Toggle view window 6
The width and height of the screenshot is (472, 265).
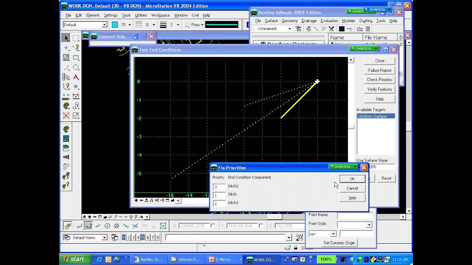148,238
